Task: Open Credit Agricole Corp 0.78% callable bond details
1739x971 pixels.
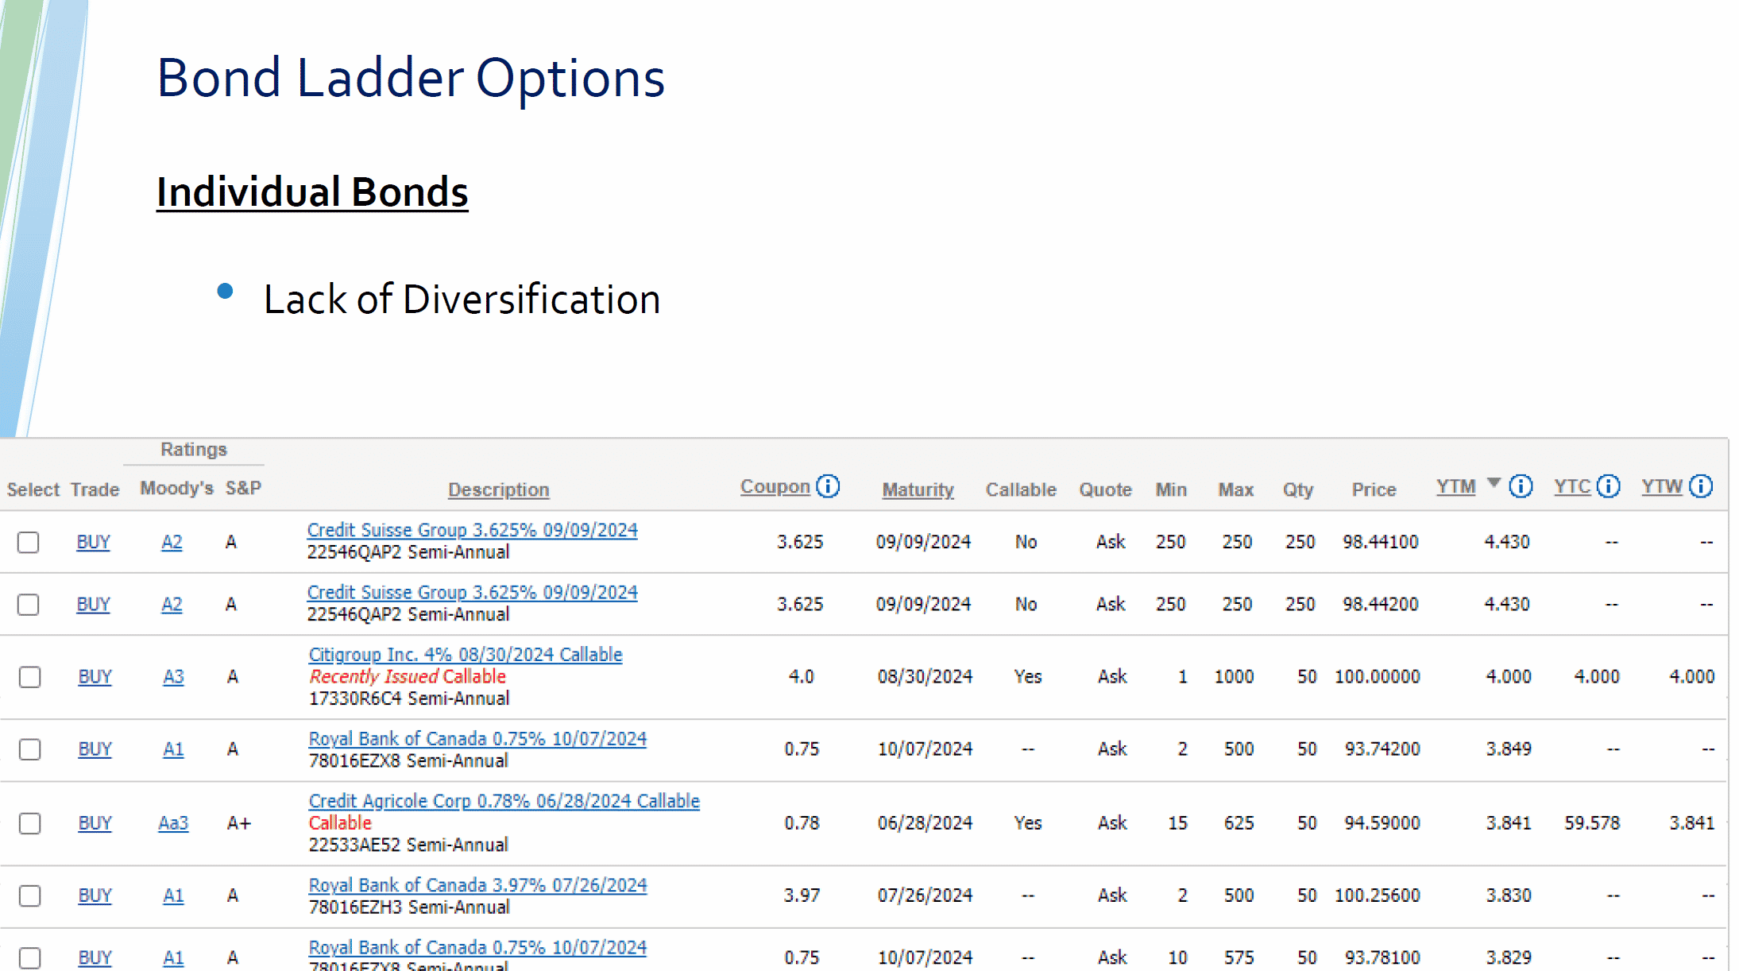Action: (503, 801)
